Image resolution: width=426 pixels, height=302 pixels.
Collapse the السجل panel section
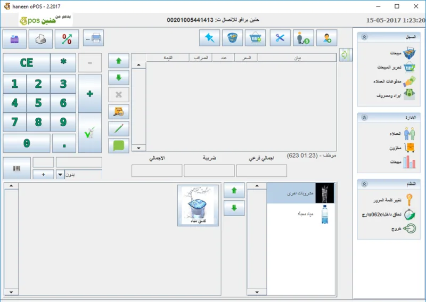(364, 37)
